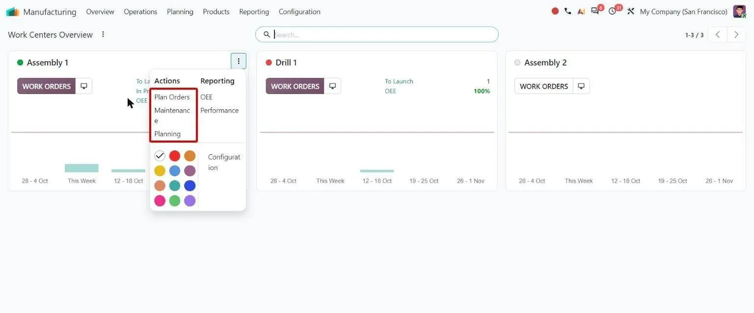Image resolution: width=754 pixels, height=313 pixels.
Task: Pick the magenta pink color swatch
Action: (x=160, y=200)
